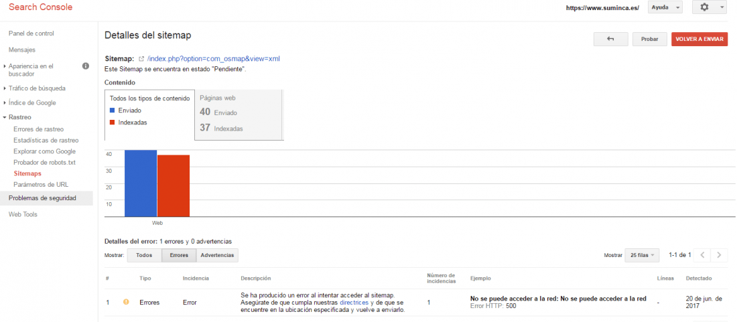Click the back arrow button

610,39
